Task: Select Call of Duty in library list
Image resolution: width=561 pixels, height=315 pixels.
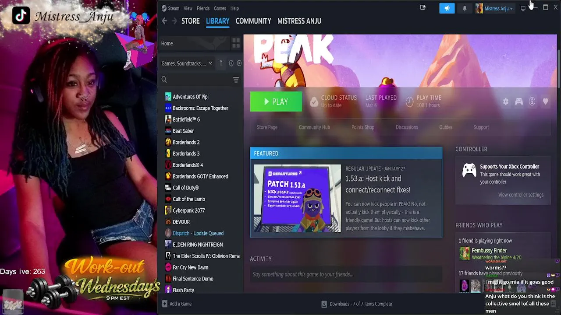Action: pos(186,188)
